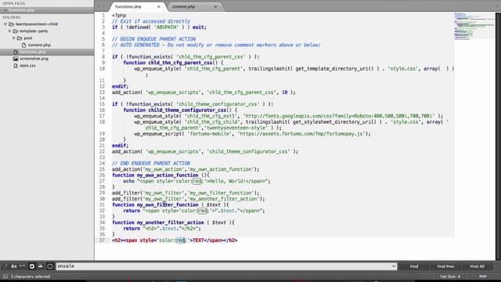
Task: Click '// BEGIN ENQUEUE PARENT ACTION' comment
Action: (153, 39)
